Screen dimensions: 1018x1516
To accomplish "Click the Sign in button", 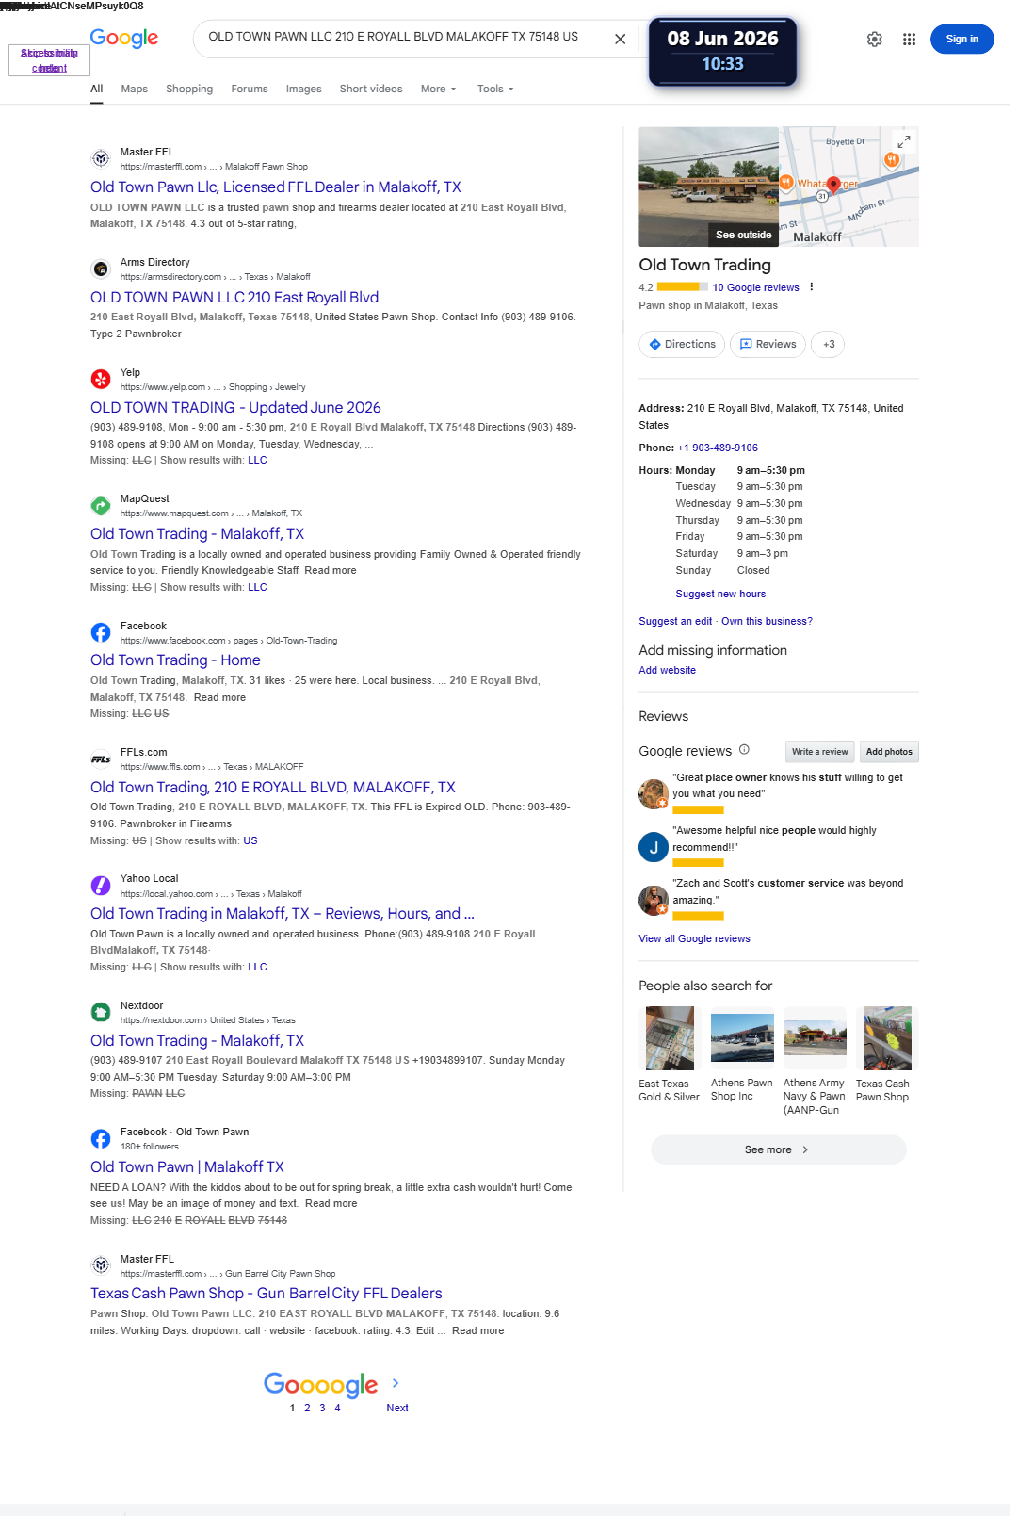I will coord(961,39).
